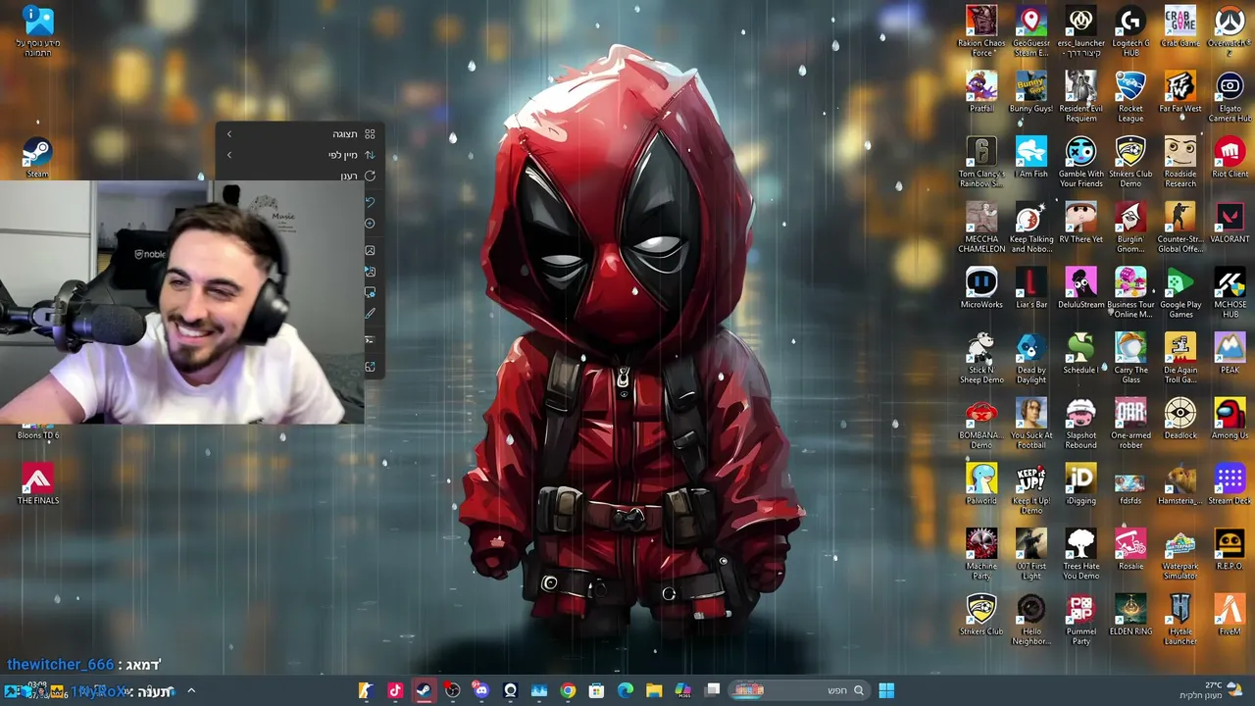This screenshot has width=1255, height=706.
Task: Select the Rakion Chaos Force shortcut
Action: [x=981, y=30]
